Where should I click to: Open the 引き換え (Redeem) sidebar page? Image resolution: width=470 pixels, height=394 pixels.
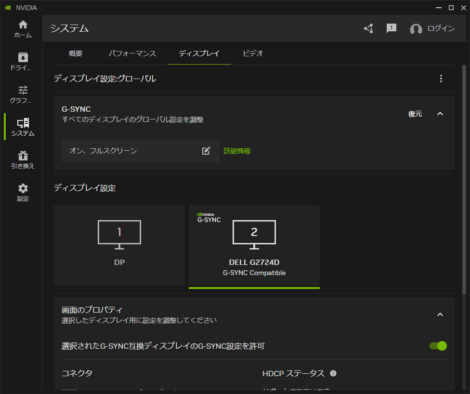click(23, 159)
